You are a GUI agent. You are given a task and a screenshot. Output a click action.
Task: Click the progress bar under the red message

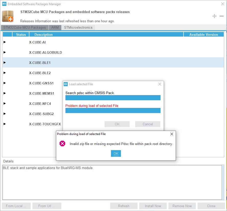pyautogui.click(x=113, y=110)
